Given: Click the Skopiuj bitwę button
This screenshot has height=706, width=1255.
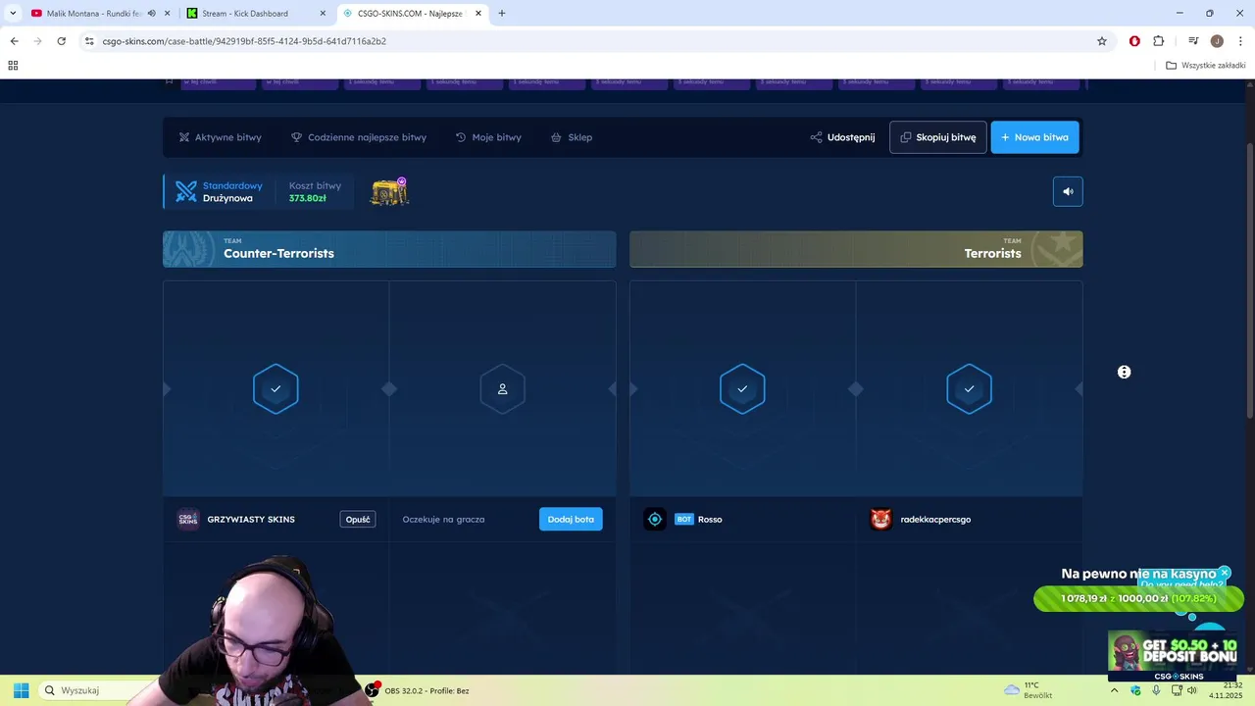Looking at the screenshot, I should (x=938, y=137).
